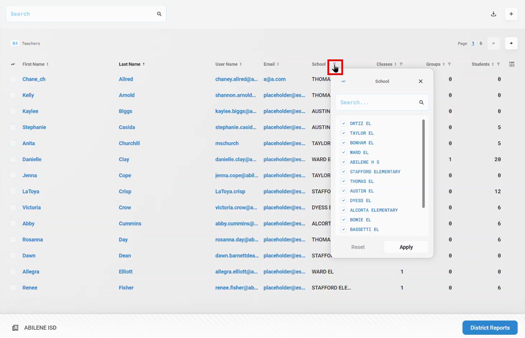The width and height of the screenshot is (525, 338).
Task: Click the magnifier icon in the top search bar
Action: pos(159,14)
